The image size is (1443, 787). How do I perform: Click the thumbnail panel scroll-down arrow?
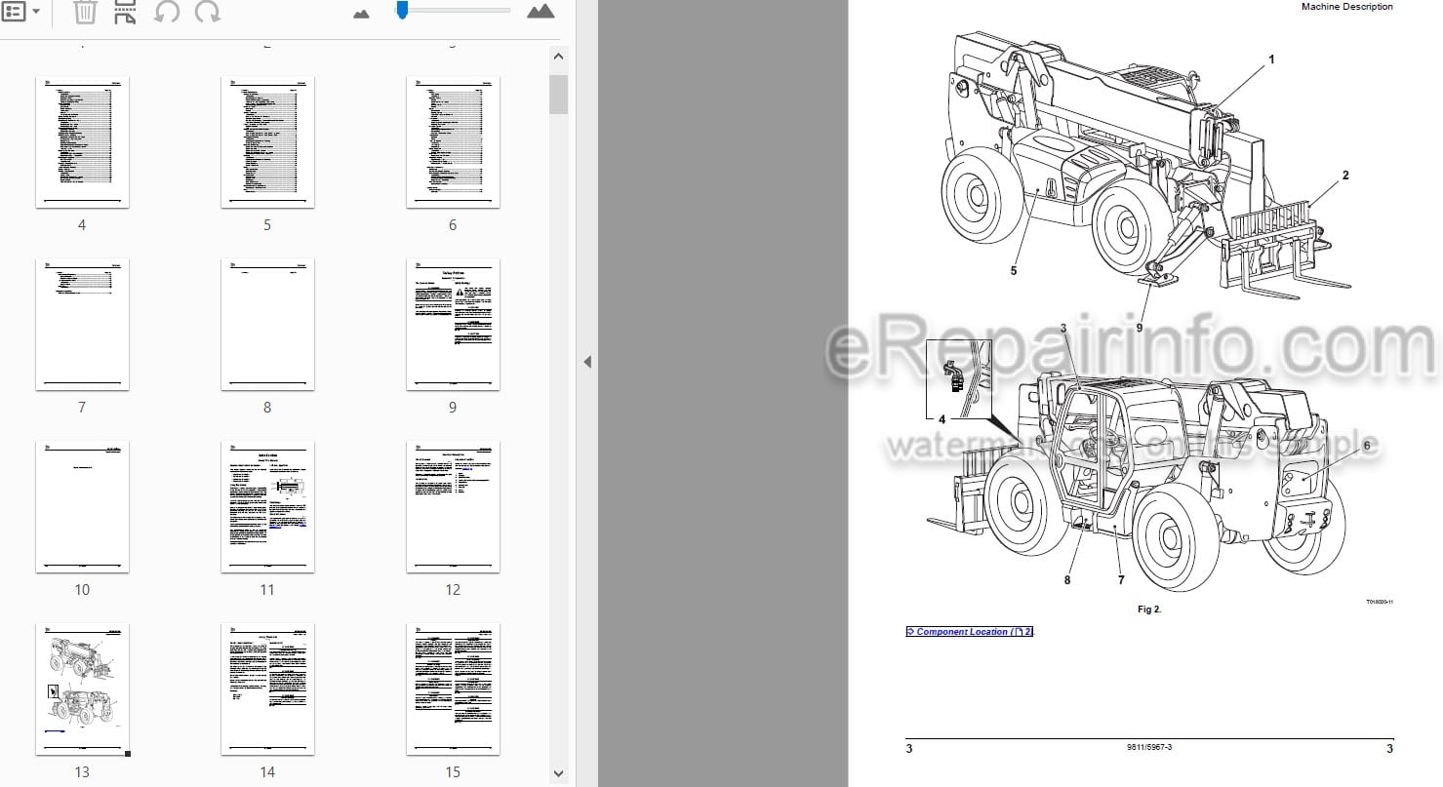[558, 773]
